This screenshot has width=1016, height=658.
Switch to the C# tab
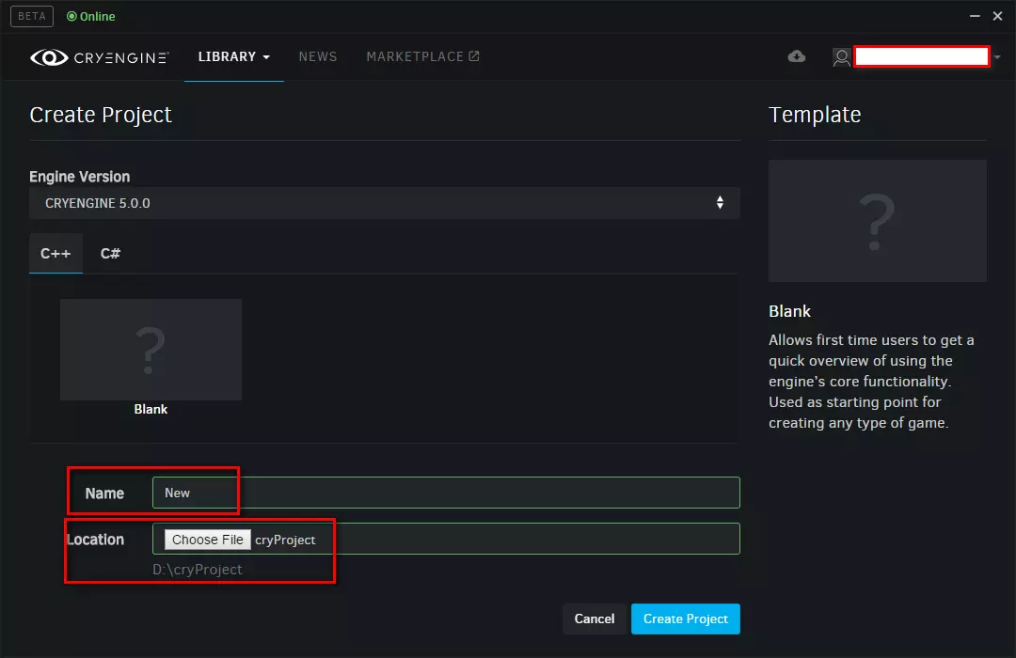coord(109,253)
